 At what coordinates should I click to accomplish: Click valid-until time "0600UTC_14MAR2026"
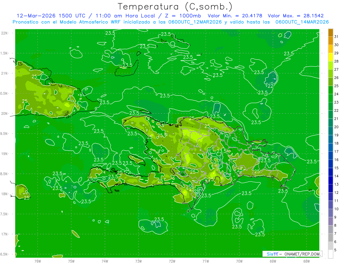click(x=302, y=22)
